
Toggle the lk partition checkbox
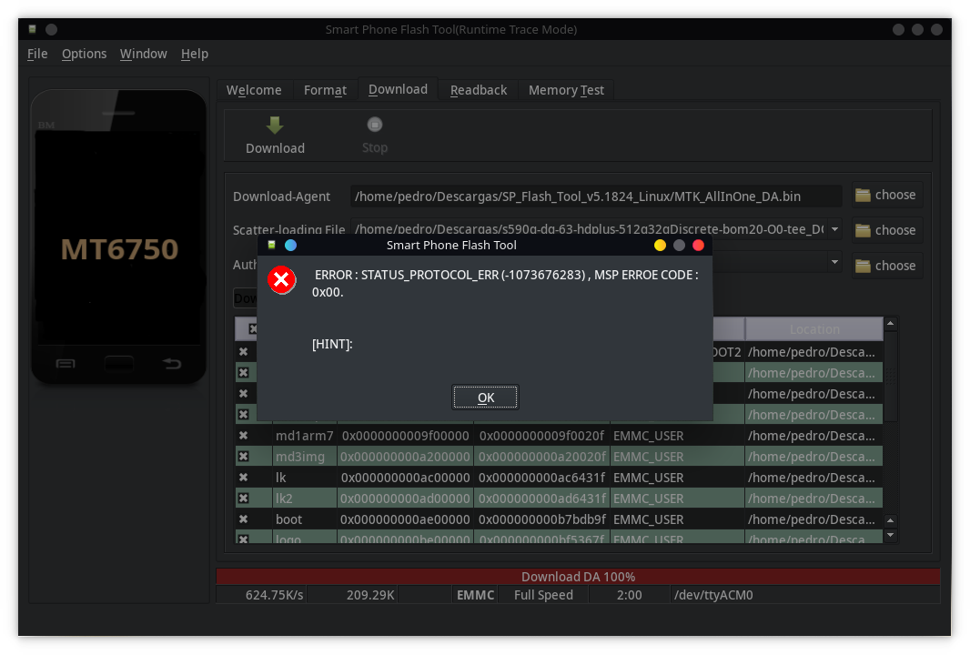point(244,478)
